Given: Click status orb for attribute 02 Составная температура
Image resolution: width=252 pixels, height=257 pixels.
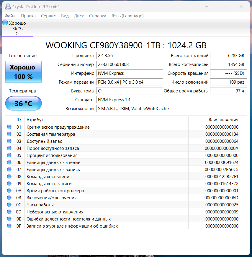Looking at the screenshot, I should click(9, 134).
